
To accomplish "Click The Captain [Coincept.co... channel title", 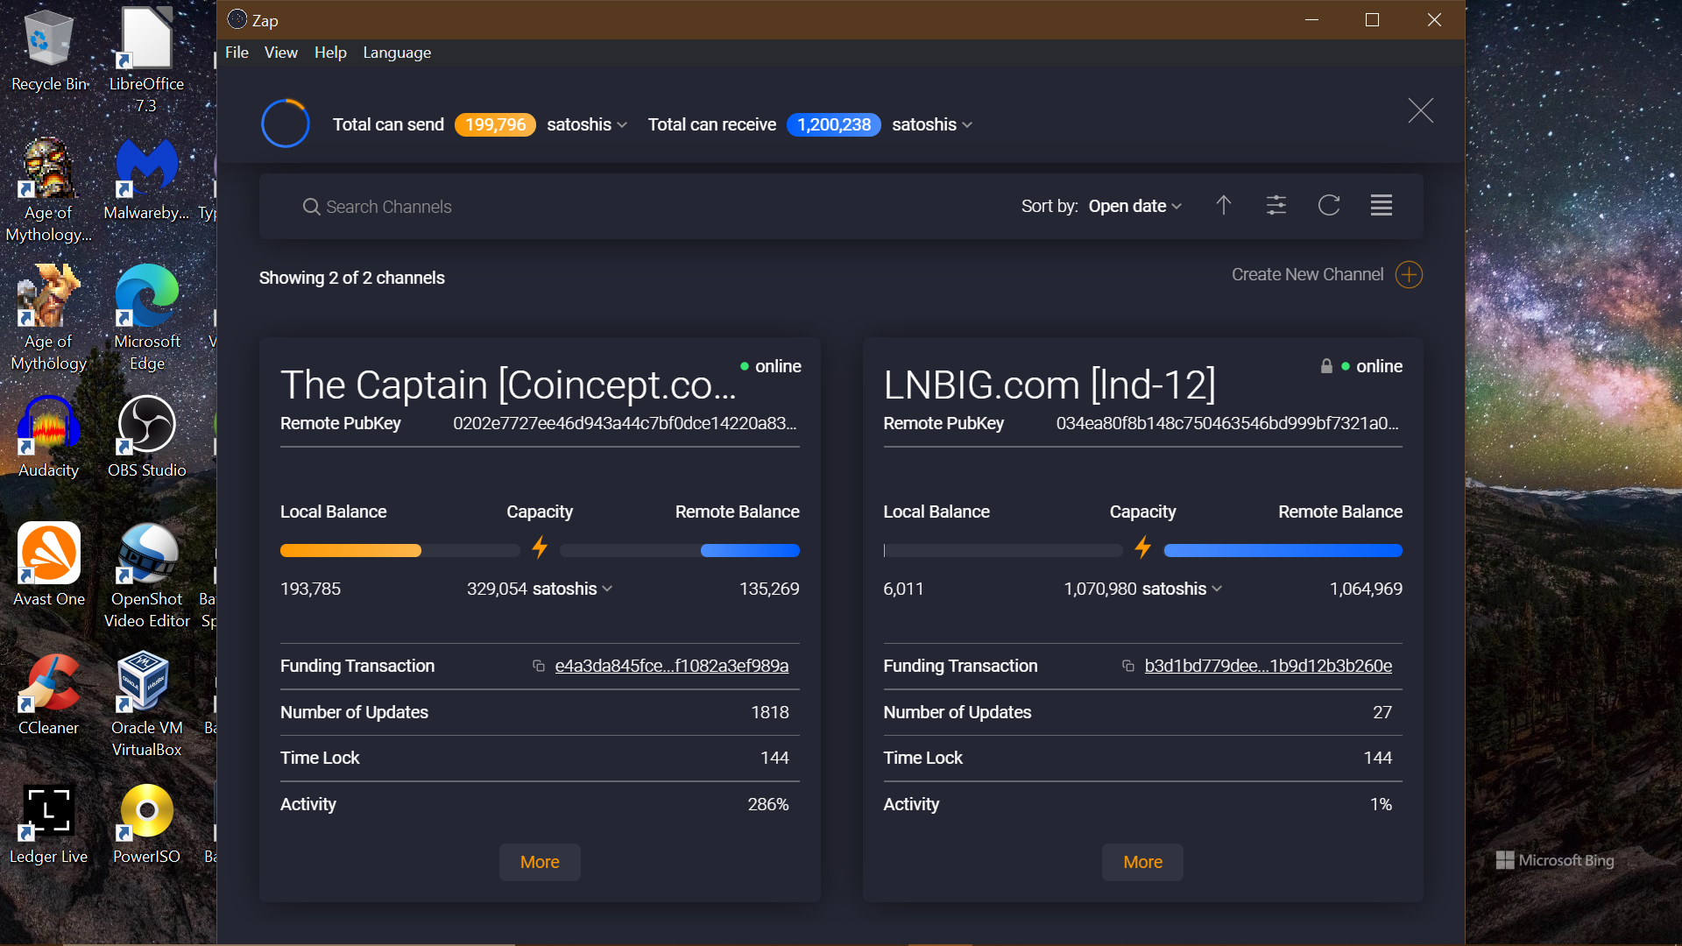I will pos(508,385).
